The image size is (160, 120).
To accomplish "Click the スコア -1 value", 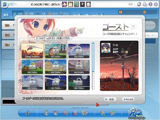I will pos(122,49).
